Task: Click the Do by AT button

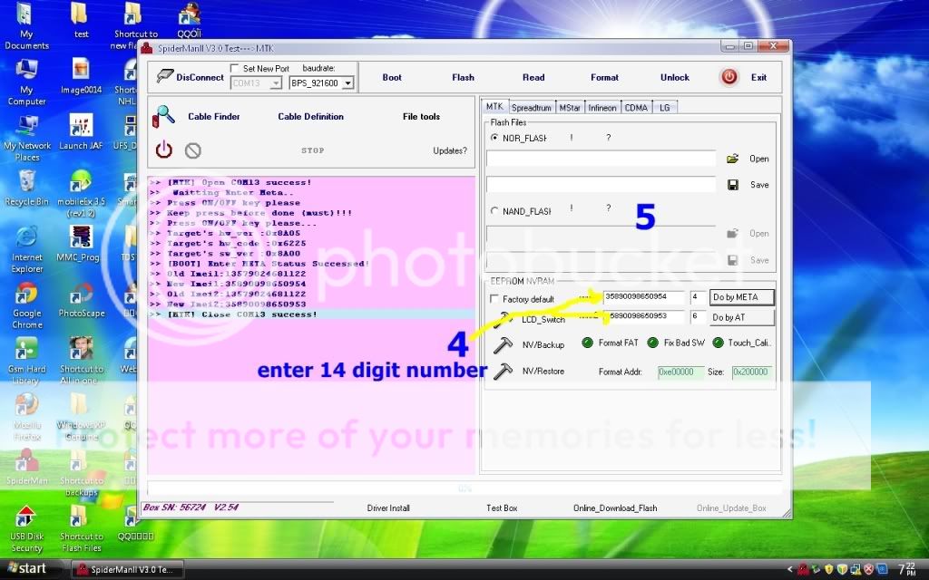Action: tap(742, 317)
